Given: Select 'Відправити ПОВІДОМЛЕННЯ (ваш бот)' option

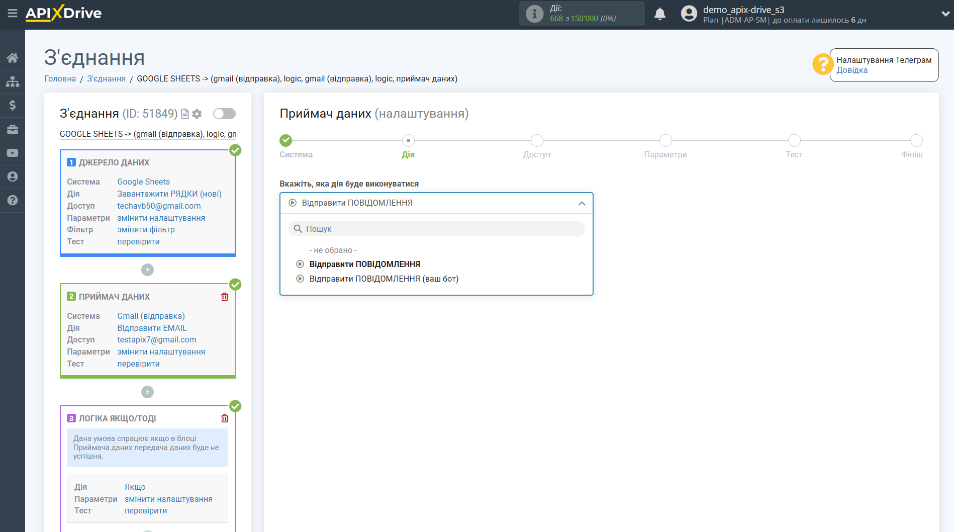Looking at the screenshot, I should click(x=384, y=279).
